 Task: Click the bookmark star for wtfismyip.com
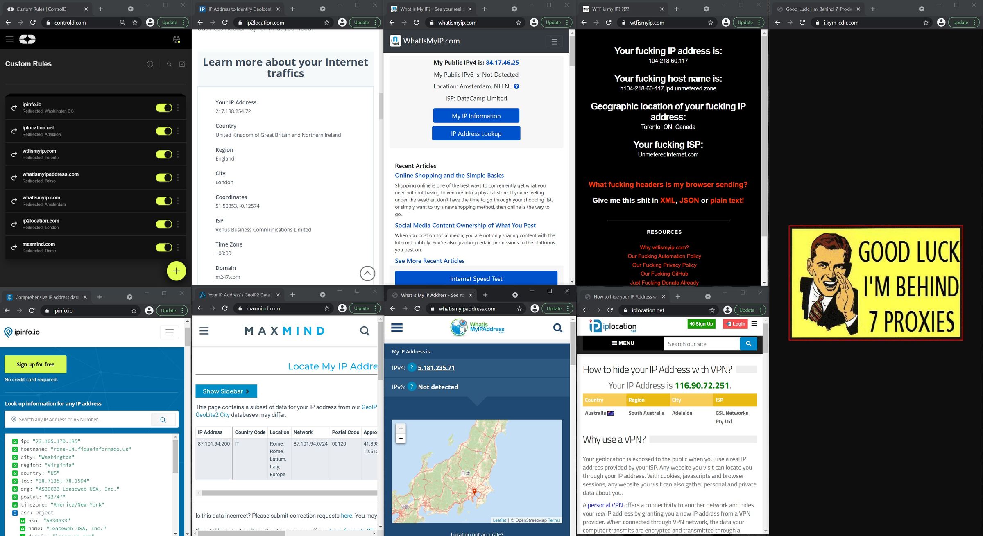pyautogui.click(x=711, y=23)
